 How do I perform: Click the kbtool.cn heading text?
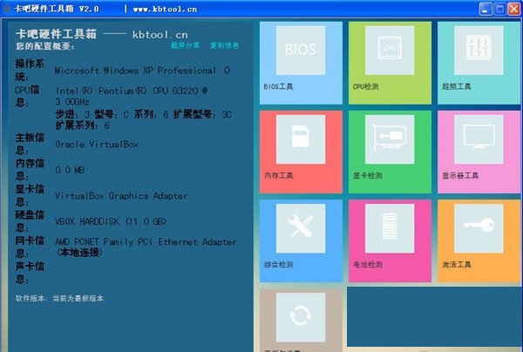pyautogui.click(x=160, y=35)
